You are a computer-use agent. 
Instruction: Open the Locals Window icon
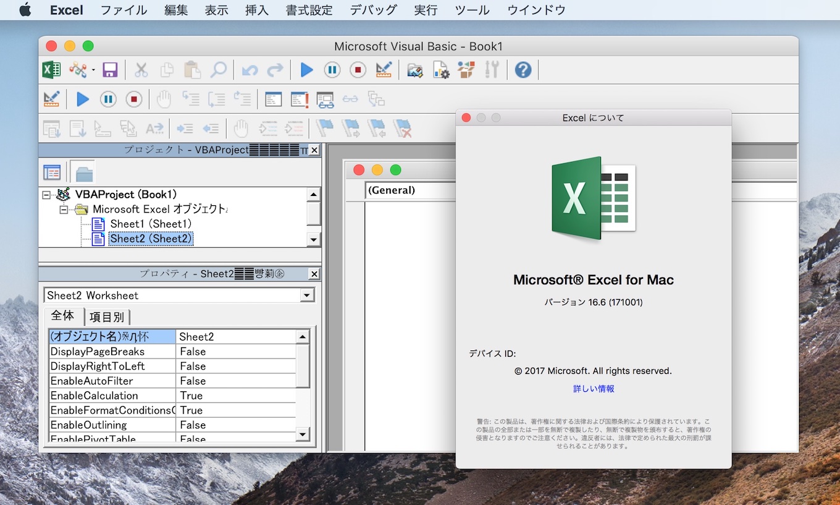click(x=273, y=99)
